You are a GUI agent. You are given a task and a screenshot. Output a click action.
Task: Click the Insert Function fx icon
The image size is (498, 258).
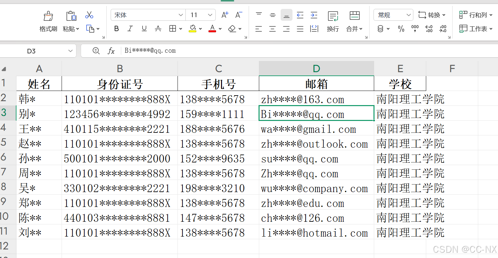(x=111, y=51)
